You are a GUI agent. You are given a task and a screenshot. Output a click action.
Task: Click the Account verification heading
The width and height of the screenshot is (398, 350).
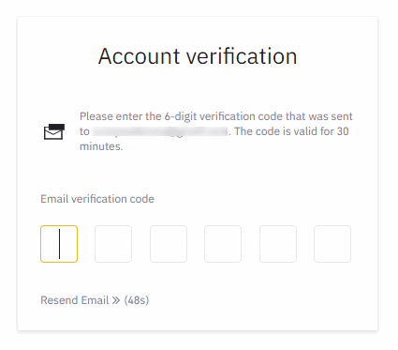(x=198, y=56)
